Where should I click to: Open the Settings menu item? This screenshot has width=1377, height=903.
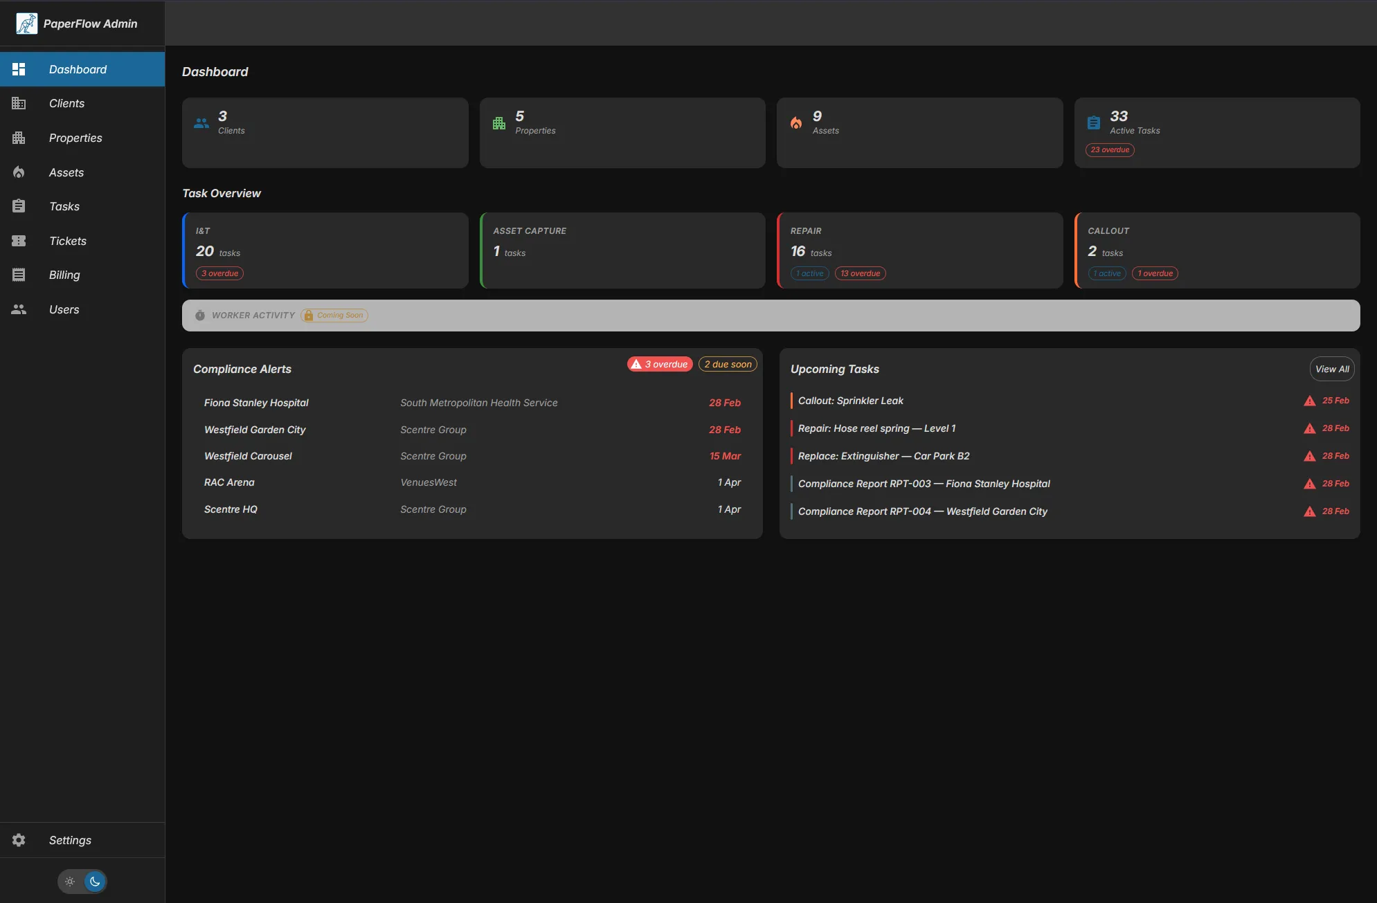(x=70, y=839)
